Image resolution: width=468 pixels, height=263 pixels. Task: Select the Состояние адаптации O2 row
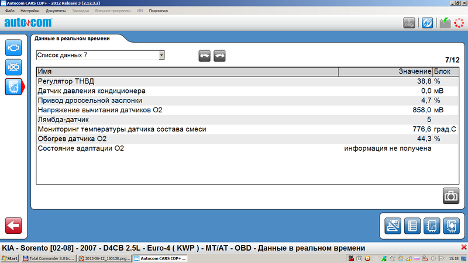pyautogui.click(x=247, y=148)
